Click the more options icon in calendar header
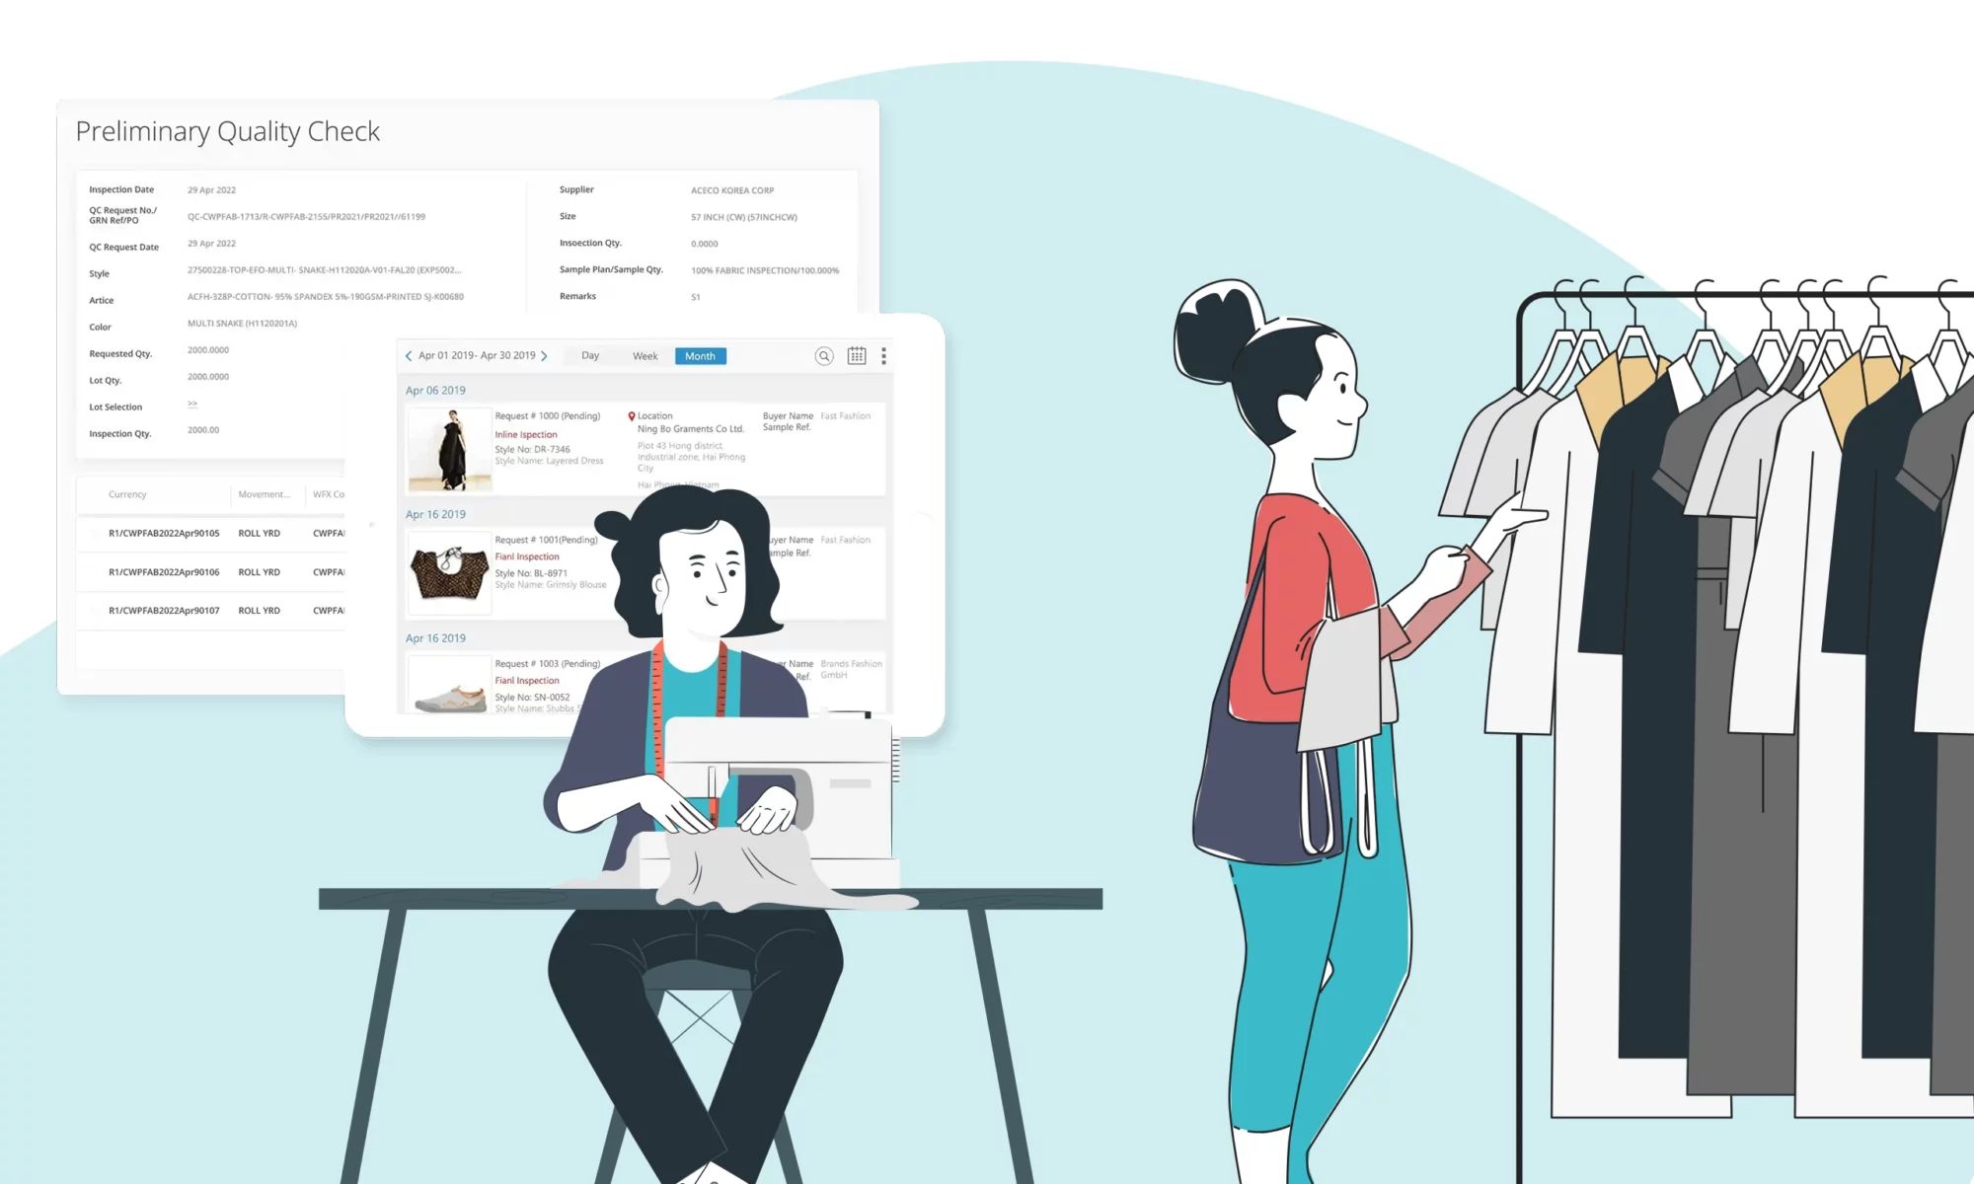The image size is (1974, 1184). tap(884, 355)
